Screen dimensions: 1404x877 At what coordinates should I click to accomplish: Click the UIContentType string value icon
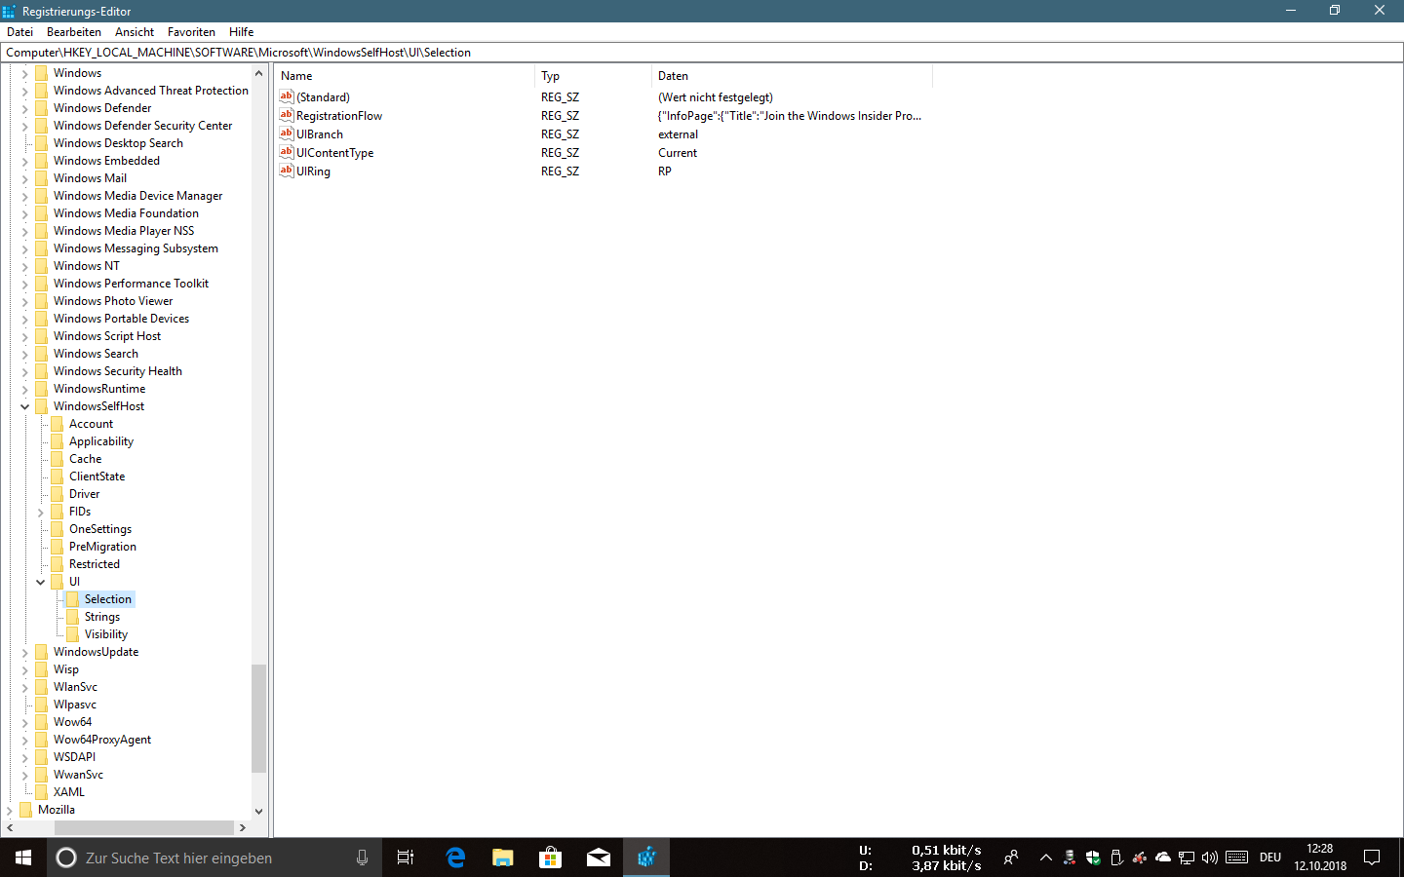point(287,152)
